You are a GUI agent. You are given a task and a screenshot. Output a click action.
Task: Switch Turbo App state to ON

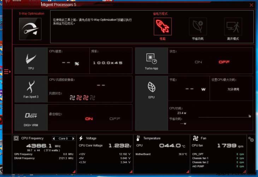198,62
